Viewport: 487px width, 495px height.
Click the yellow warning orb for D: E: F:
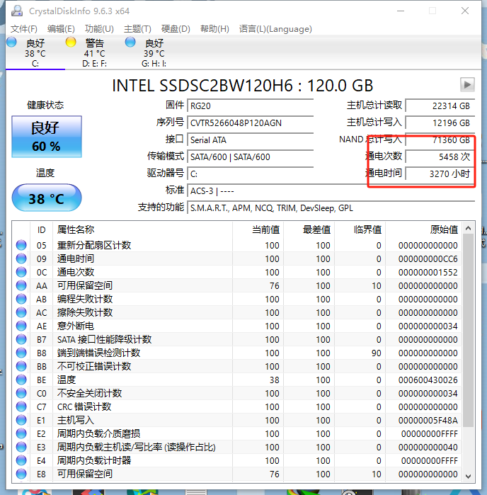click(71, 42)
